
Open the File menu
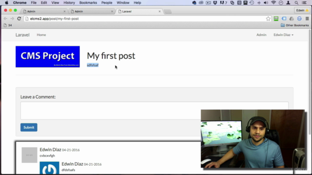point(34,2)
